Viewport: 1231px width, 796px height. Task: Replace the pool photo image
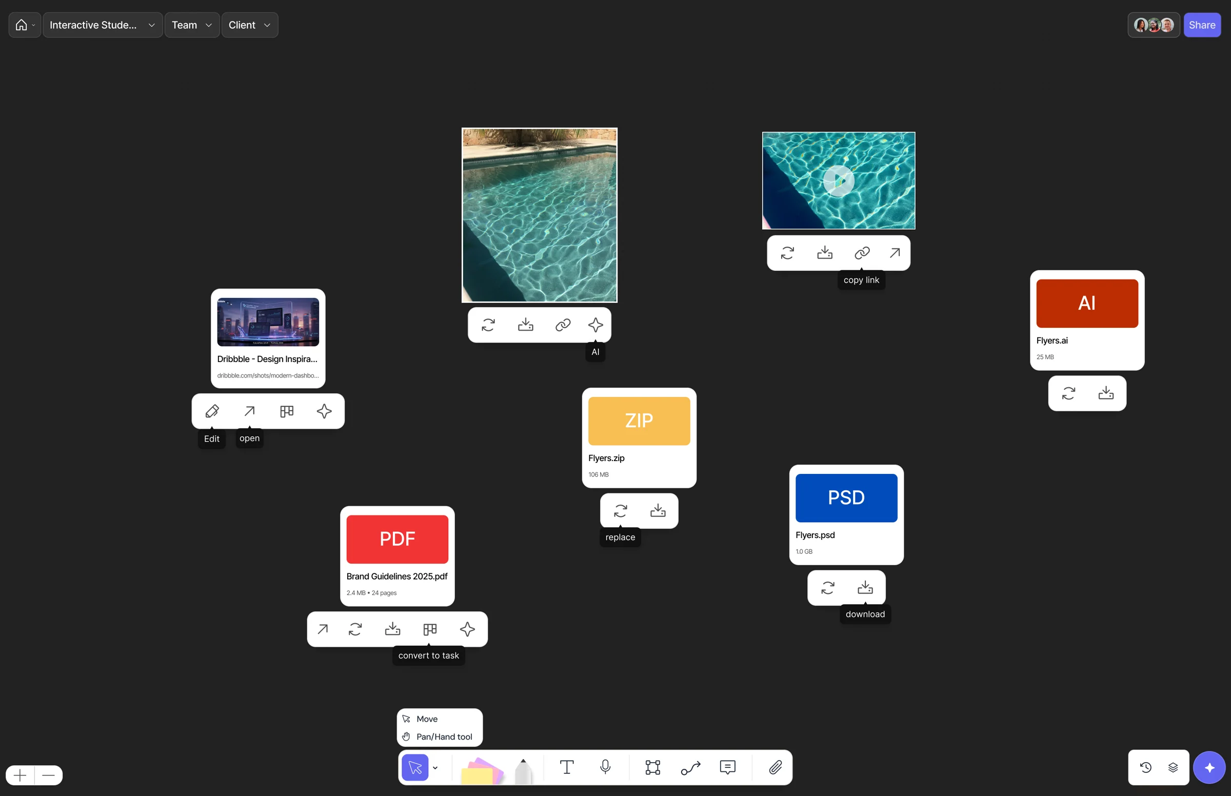click(488, 325)
